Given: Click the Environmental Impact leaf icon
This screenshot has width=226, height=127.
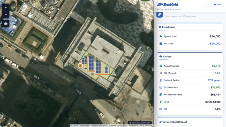Looking at the screenshot, I should (160, 122).
